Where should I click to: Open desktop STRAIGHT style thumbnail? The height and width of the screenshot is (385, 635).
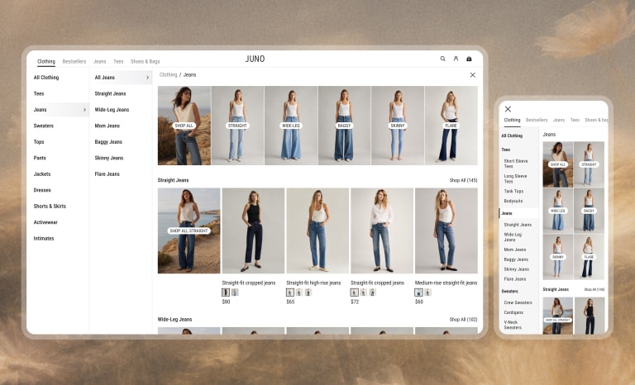pyautogui.click(x=238, y=126)
